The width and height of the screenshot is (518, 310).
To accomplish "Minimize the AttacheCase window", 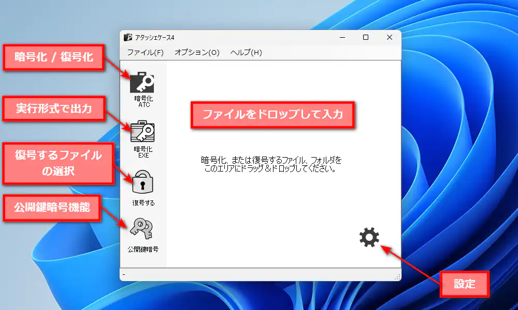I will (x=341, y=37).
